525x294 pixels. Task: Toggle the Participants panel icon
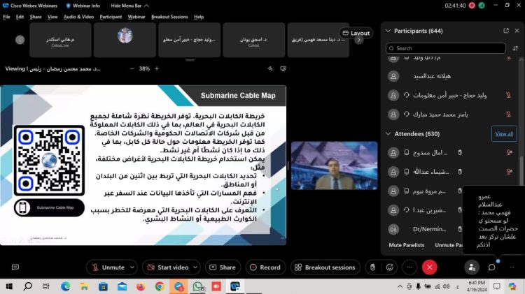[472, 267]
